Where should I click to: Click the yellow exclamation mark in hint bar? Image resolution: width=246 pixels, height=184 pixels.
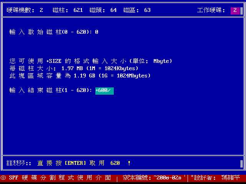[x=129, y=163]
